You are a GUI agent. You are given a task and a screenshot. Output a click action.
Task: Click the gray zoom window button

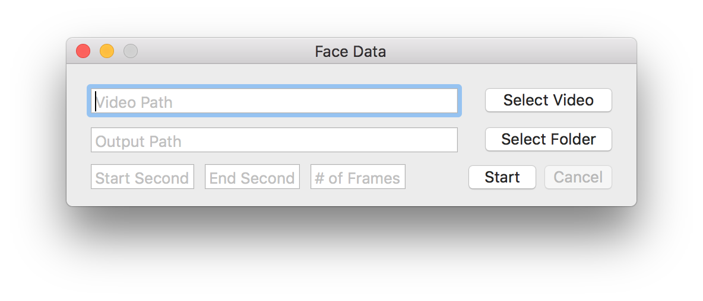(131, 52)
